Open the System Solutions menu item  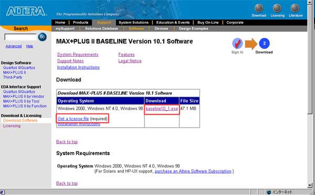click(x=133, y=23)
